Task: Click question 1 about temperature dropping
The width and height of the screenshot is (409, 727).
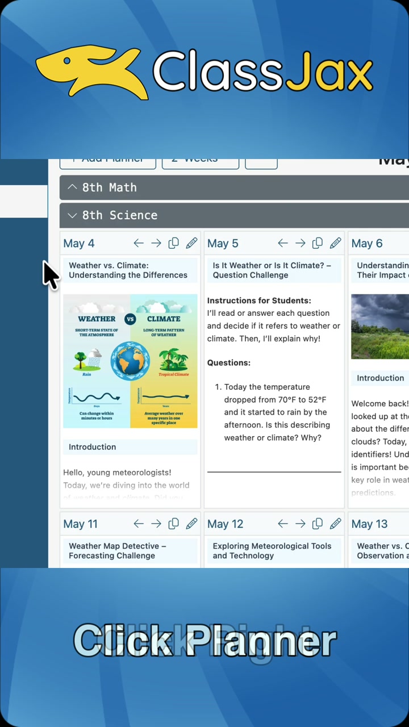Action: coord(277,412)
